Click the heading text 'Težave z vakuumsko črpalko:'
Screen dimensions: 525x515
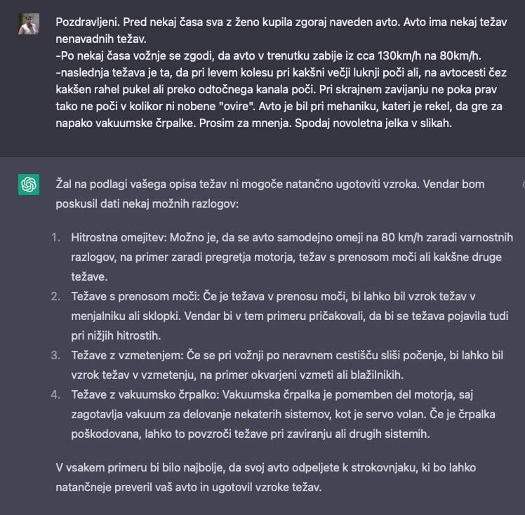(145, 395)
